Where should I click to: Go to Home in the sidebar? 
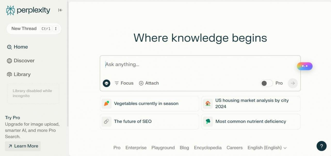click(x=18, y=47)
